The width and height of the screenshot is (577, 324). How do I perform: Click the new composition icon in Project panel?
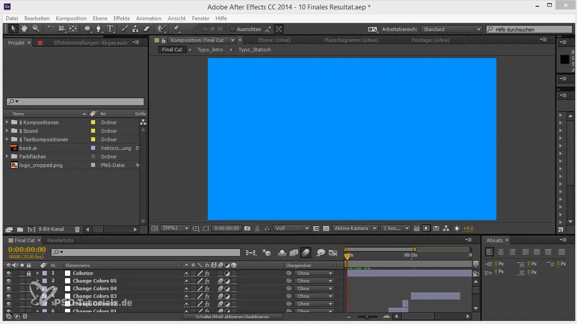[x=32, y=229]
